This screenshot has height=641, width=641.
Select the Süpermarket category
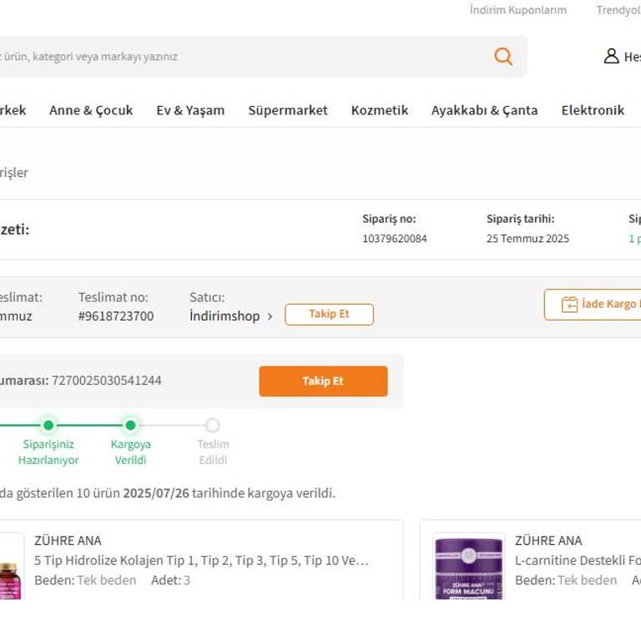288,110
